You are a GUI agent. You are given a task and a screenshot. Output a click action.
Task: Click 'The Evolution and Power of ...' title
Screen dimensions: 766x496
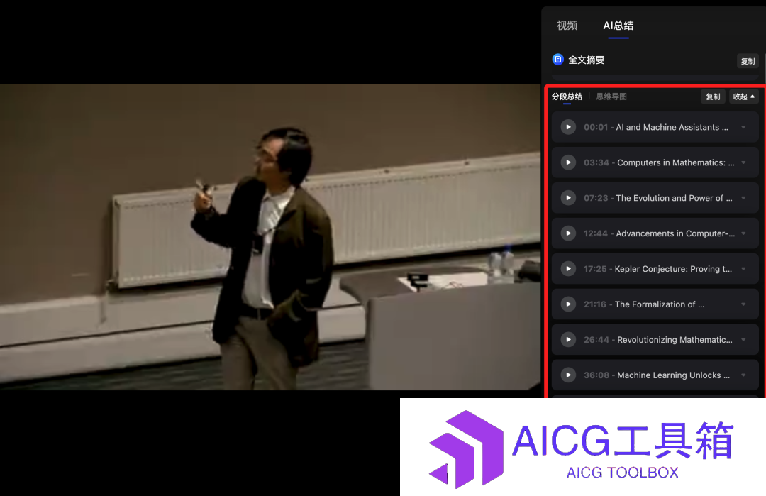[x=675, y=198]
